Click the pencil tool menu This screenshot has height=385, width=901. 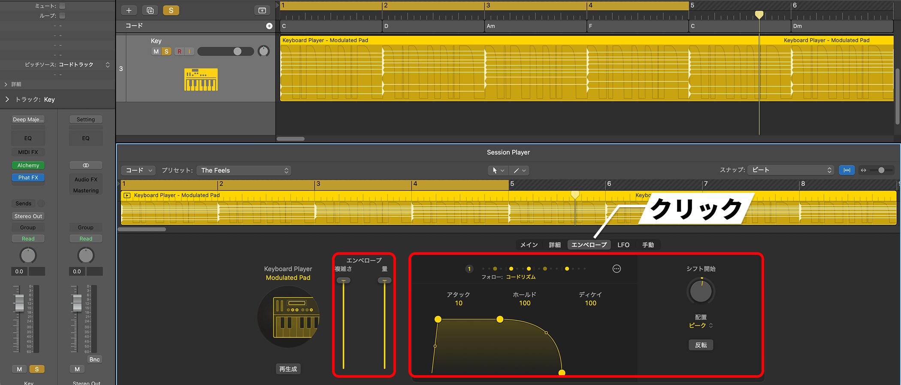click(519, 170)
